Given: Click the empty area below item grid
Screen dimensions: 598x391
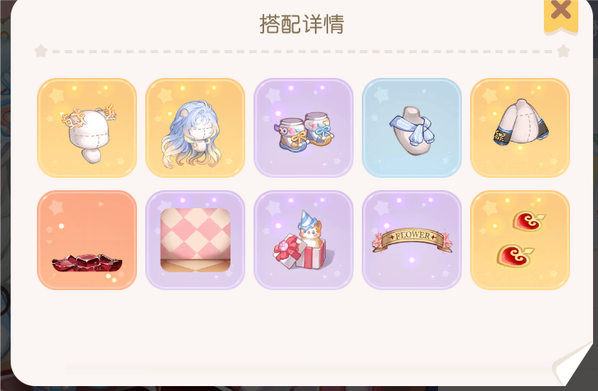Looking at the screenshot, I should click(301, 324).
